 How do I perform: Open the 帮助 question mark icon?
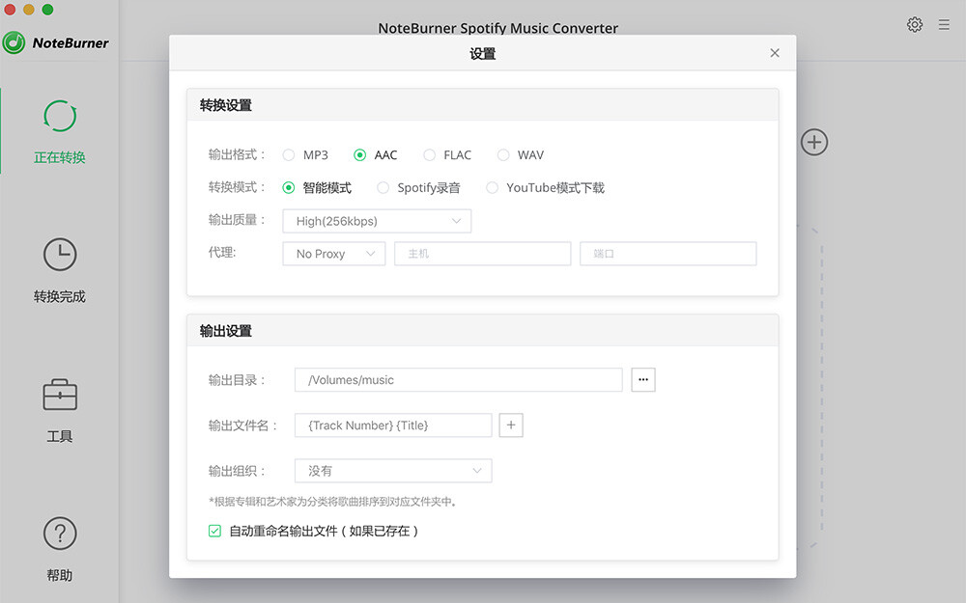coord(60,534)
